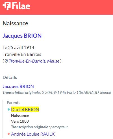Viewport: 113px width, 139px height.
Task: Click the Filae wordmark in header
Action: pos(21,6)
